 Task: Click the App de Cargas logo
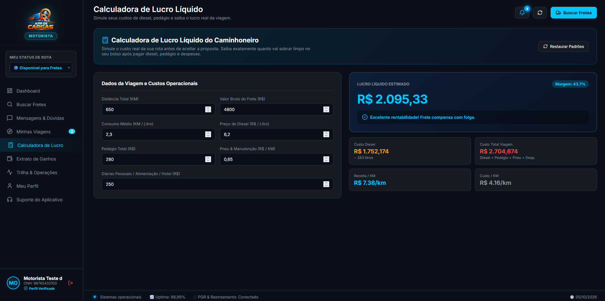click(41, 19)
